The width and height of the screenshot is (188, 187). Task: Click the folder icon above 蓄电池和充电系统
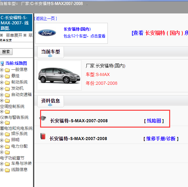point(7,123)
